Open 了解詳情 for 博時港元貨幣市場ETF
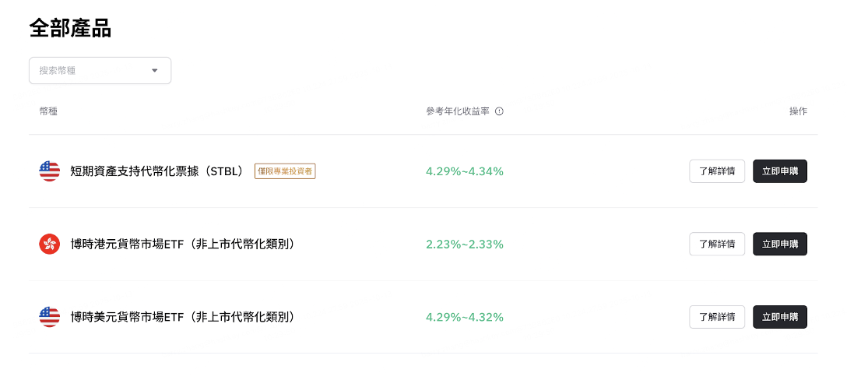847x380 pixels. tap(717, 244)
